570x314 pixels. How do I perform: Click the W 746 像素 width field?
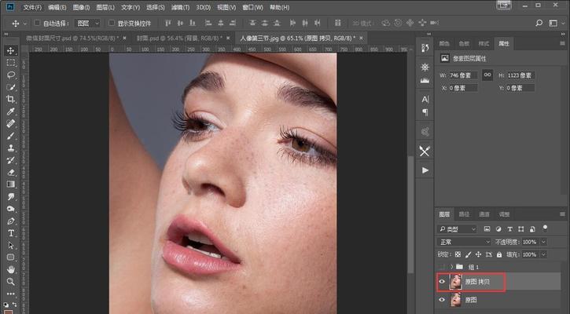pos(464,75)
